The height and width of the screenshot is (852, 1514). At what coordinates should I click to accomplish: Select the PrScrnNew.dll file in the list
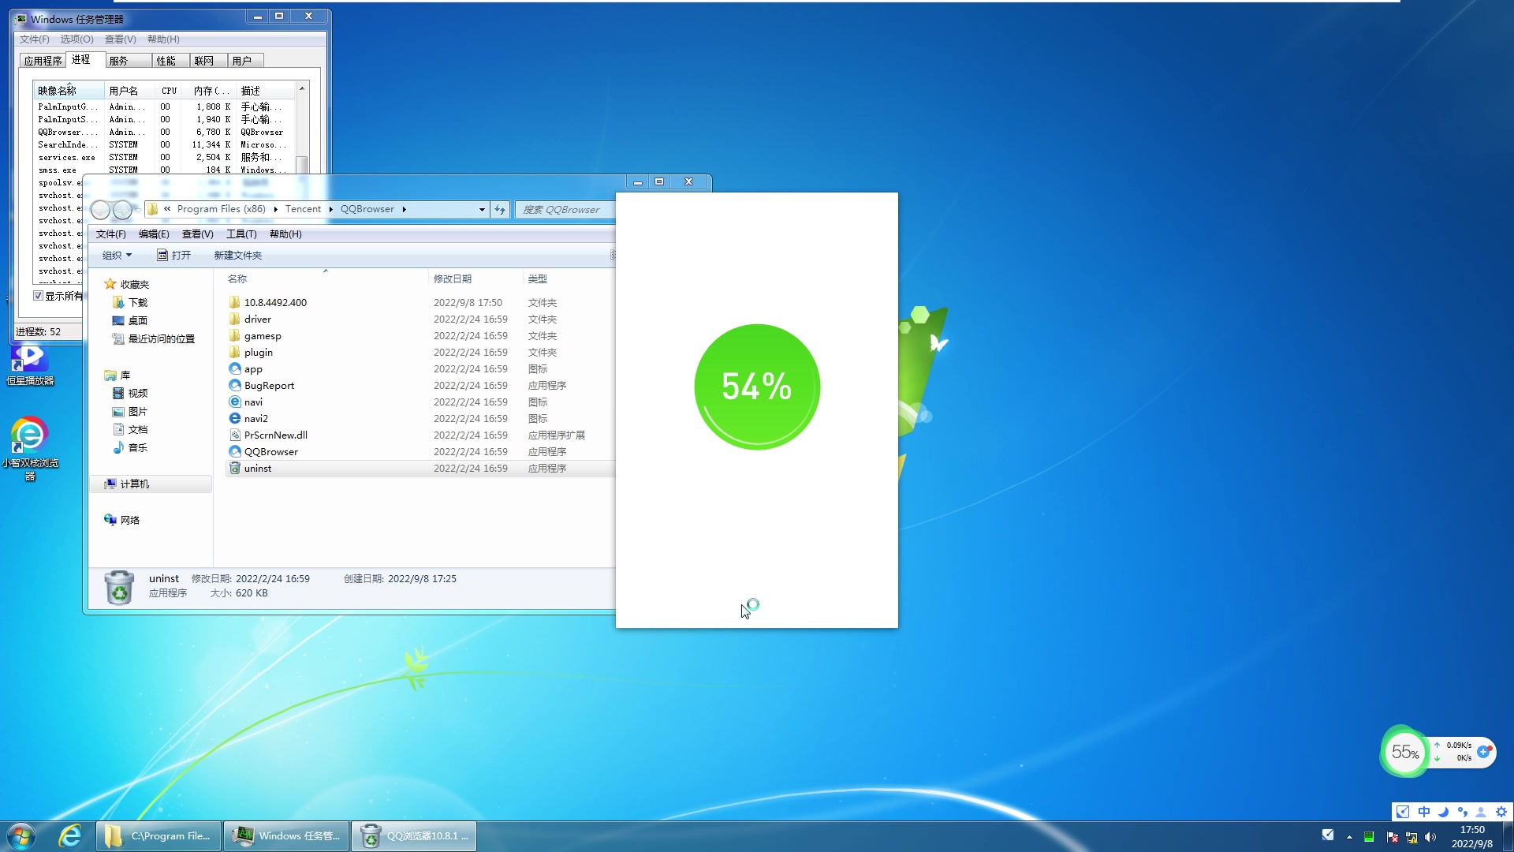pyautogui.click(x=274, y=435)
